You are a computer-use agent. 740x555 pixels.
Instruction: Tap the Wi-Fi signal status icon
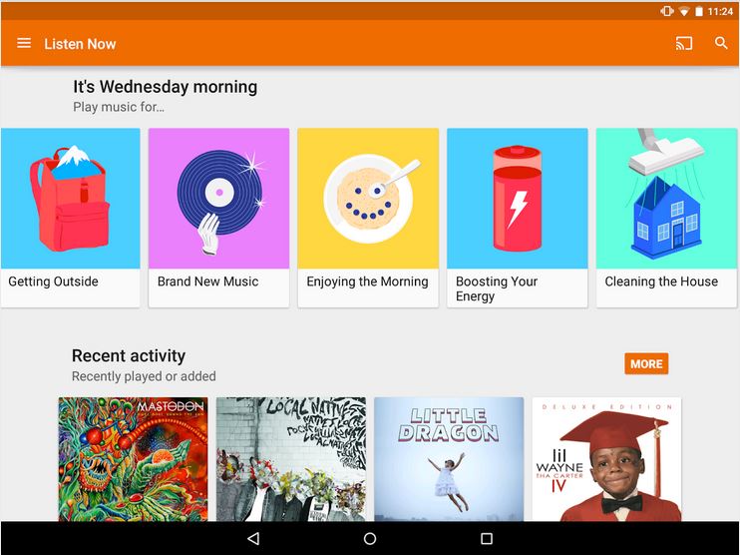[x=684, y=11]
